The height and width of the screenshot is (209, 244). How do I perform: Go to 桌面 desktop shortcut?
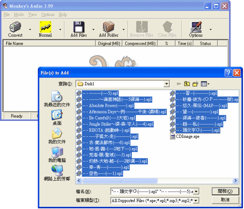coord(57,117)
